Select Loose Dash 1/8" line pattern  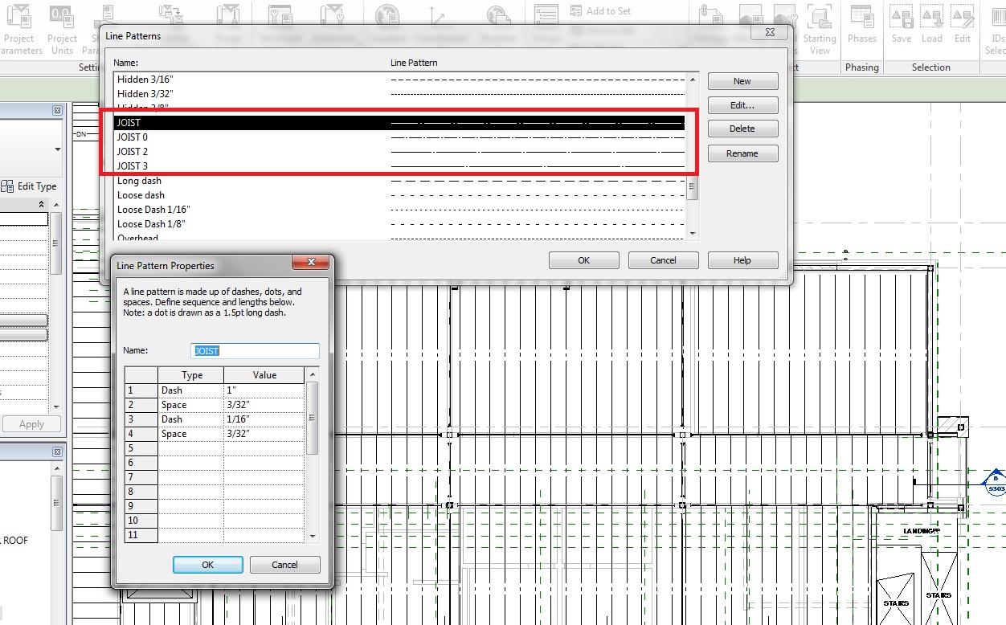point(399,224)
